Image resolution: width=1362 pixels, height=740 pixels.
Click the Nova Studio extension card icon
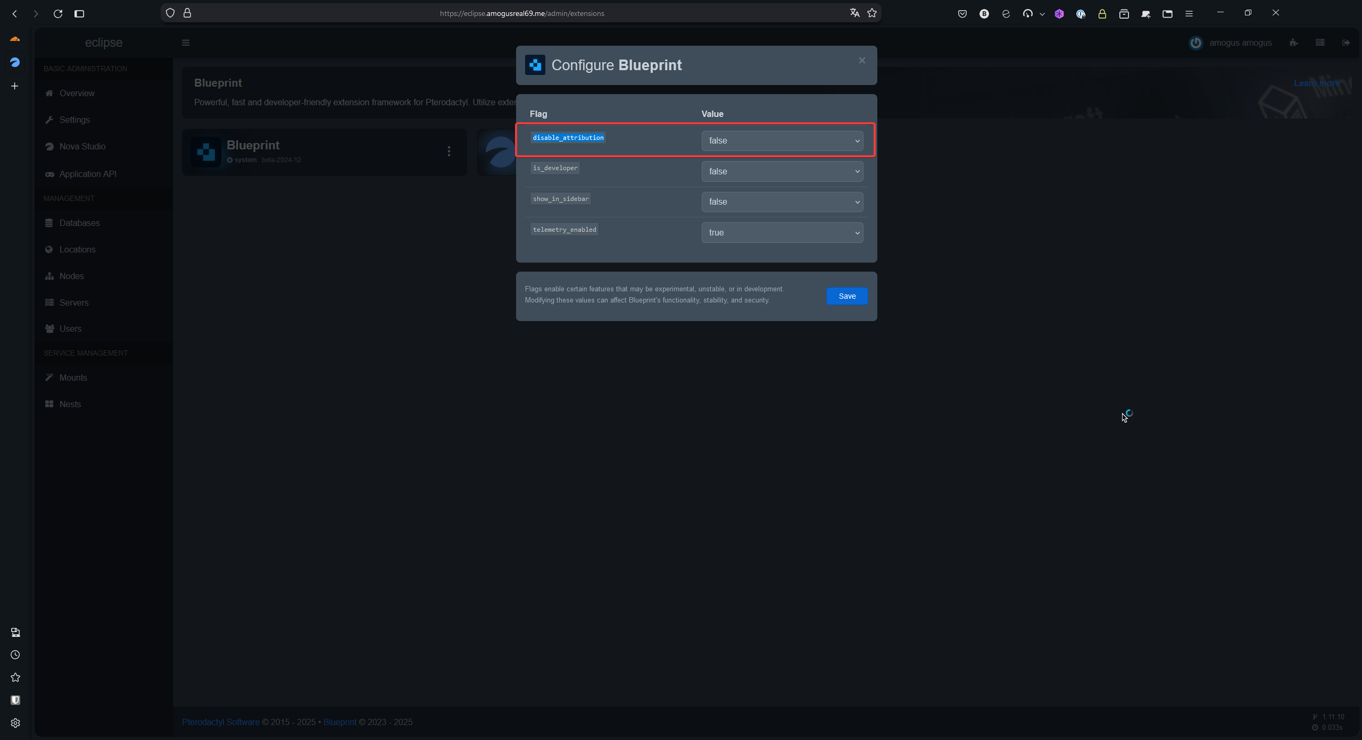point(500,152)
